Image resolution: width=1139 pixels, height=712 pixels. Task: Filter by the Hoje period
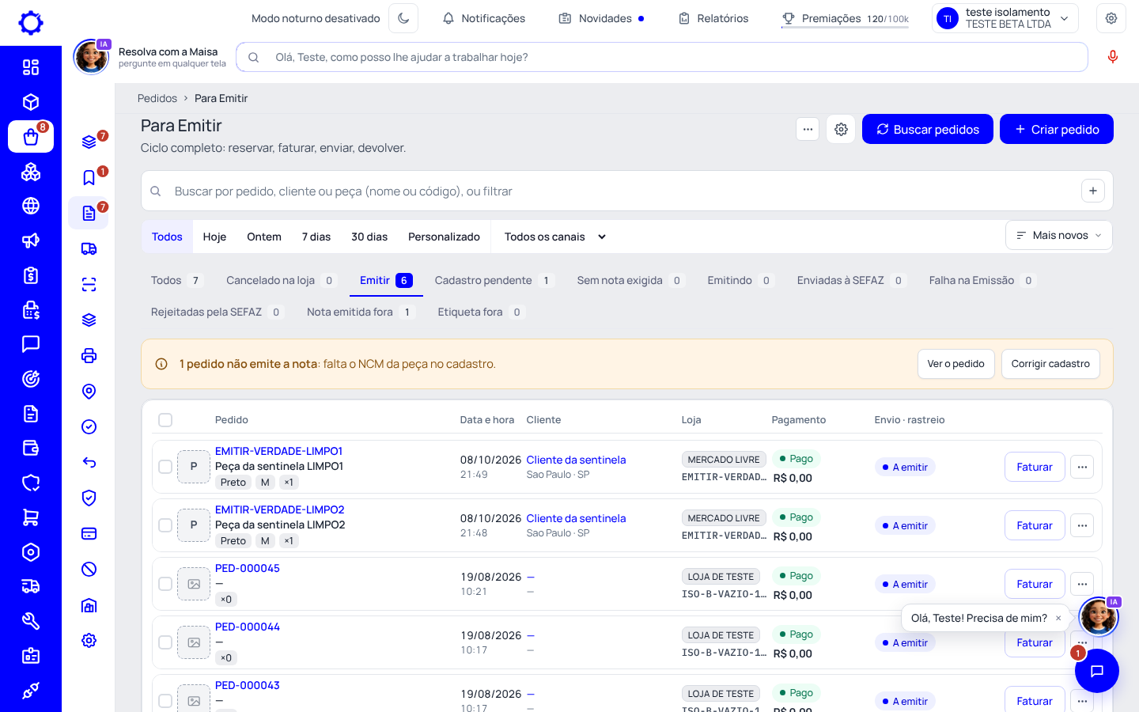(214, 237)
